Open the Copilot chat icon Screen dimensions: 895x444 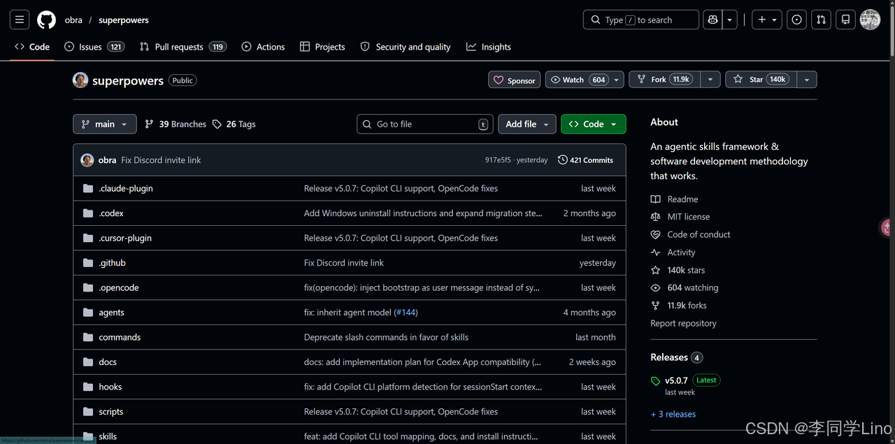click(x=713, y=20)
